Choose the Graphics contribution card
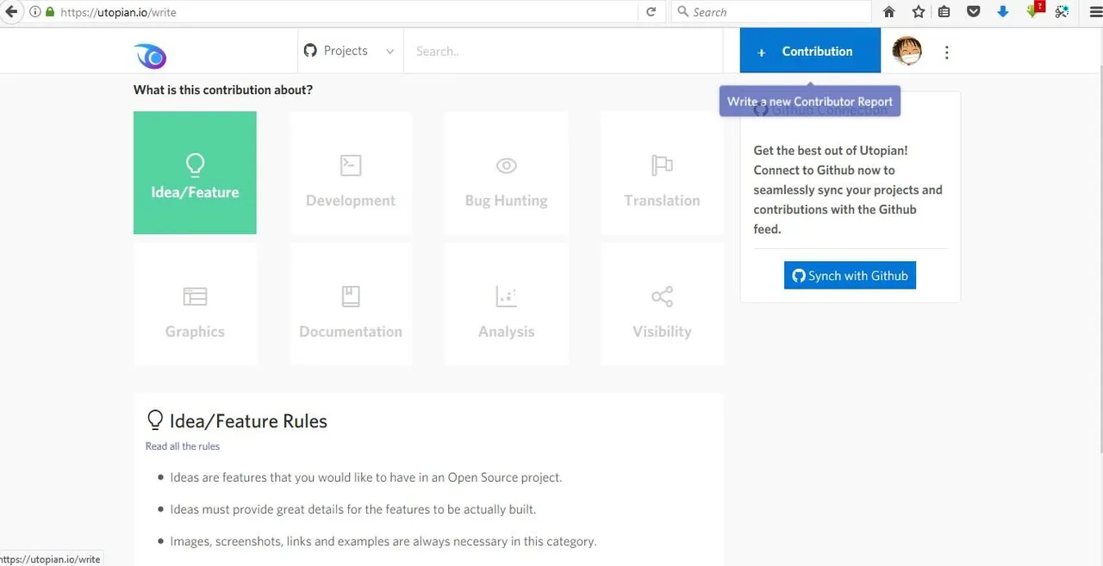The image size is (1103, 566). [195, 304]
